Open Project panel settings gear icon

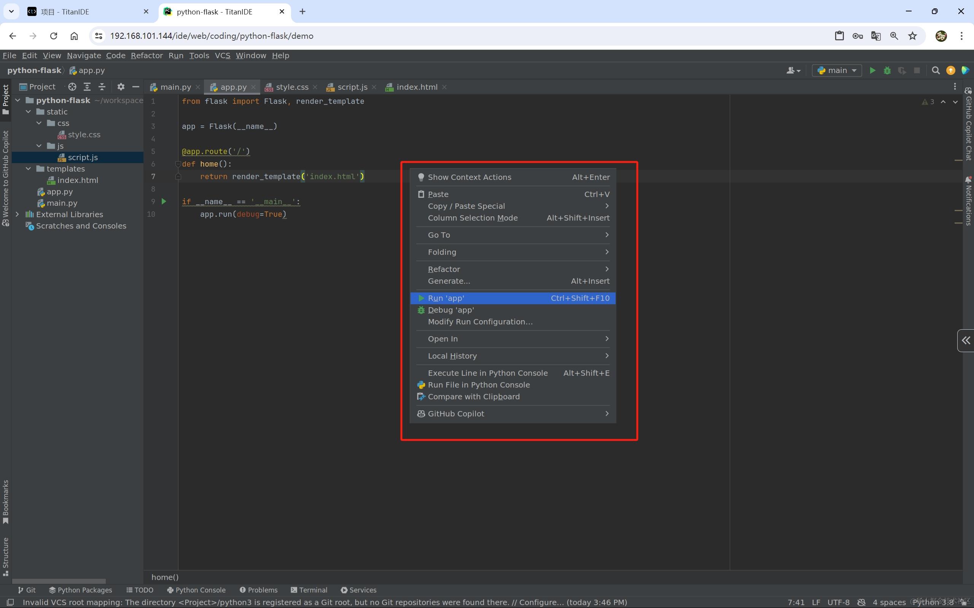[x=121, y=87]
